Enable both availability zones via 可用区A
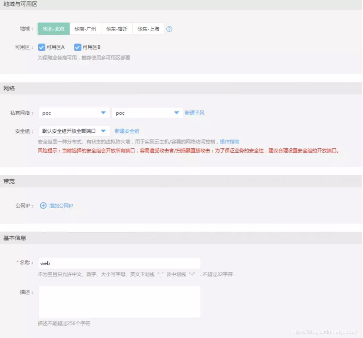The image size is (363, 338). click(x=41, y=47)
